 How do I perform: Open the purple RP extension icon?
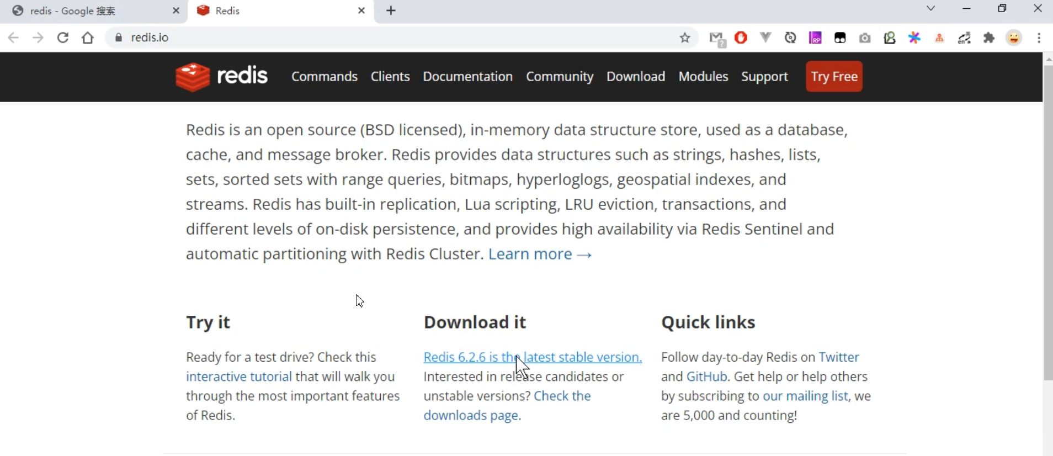(815, 38)
